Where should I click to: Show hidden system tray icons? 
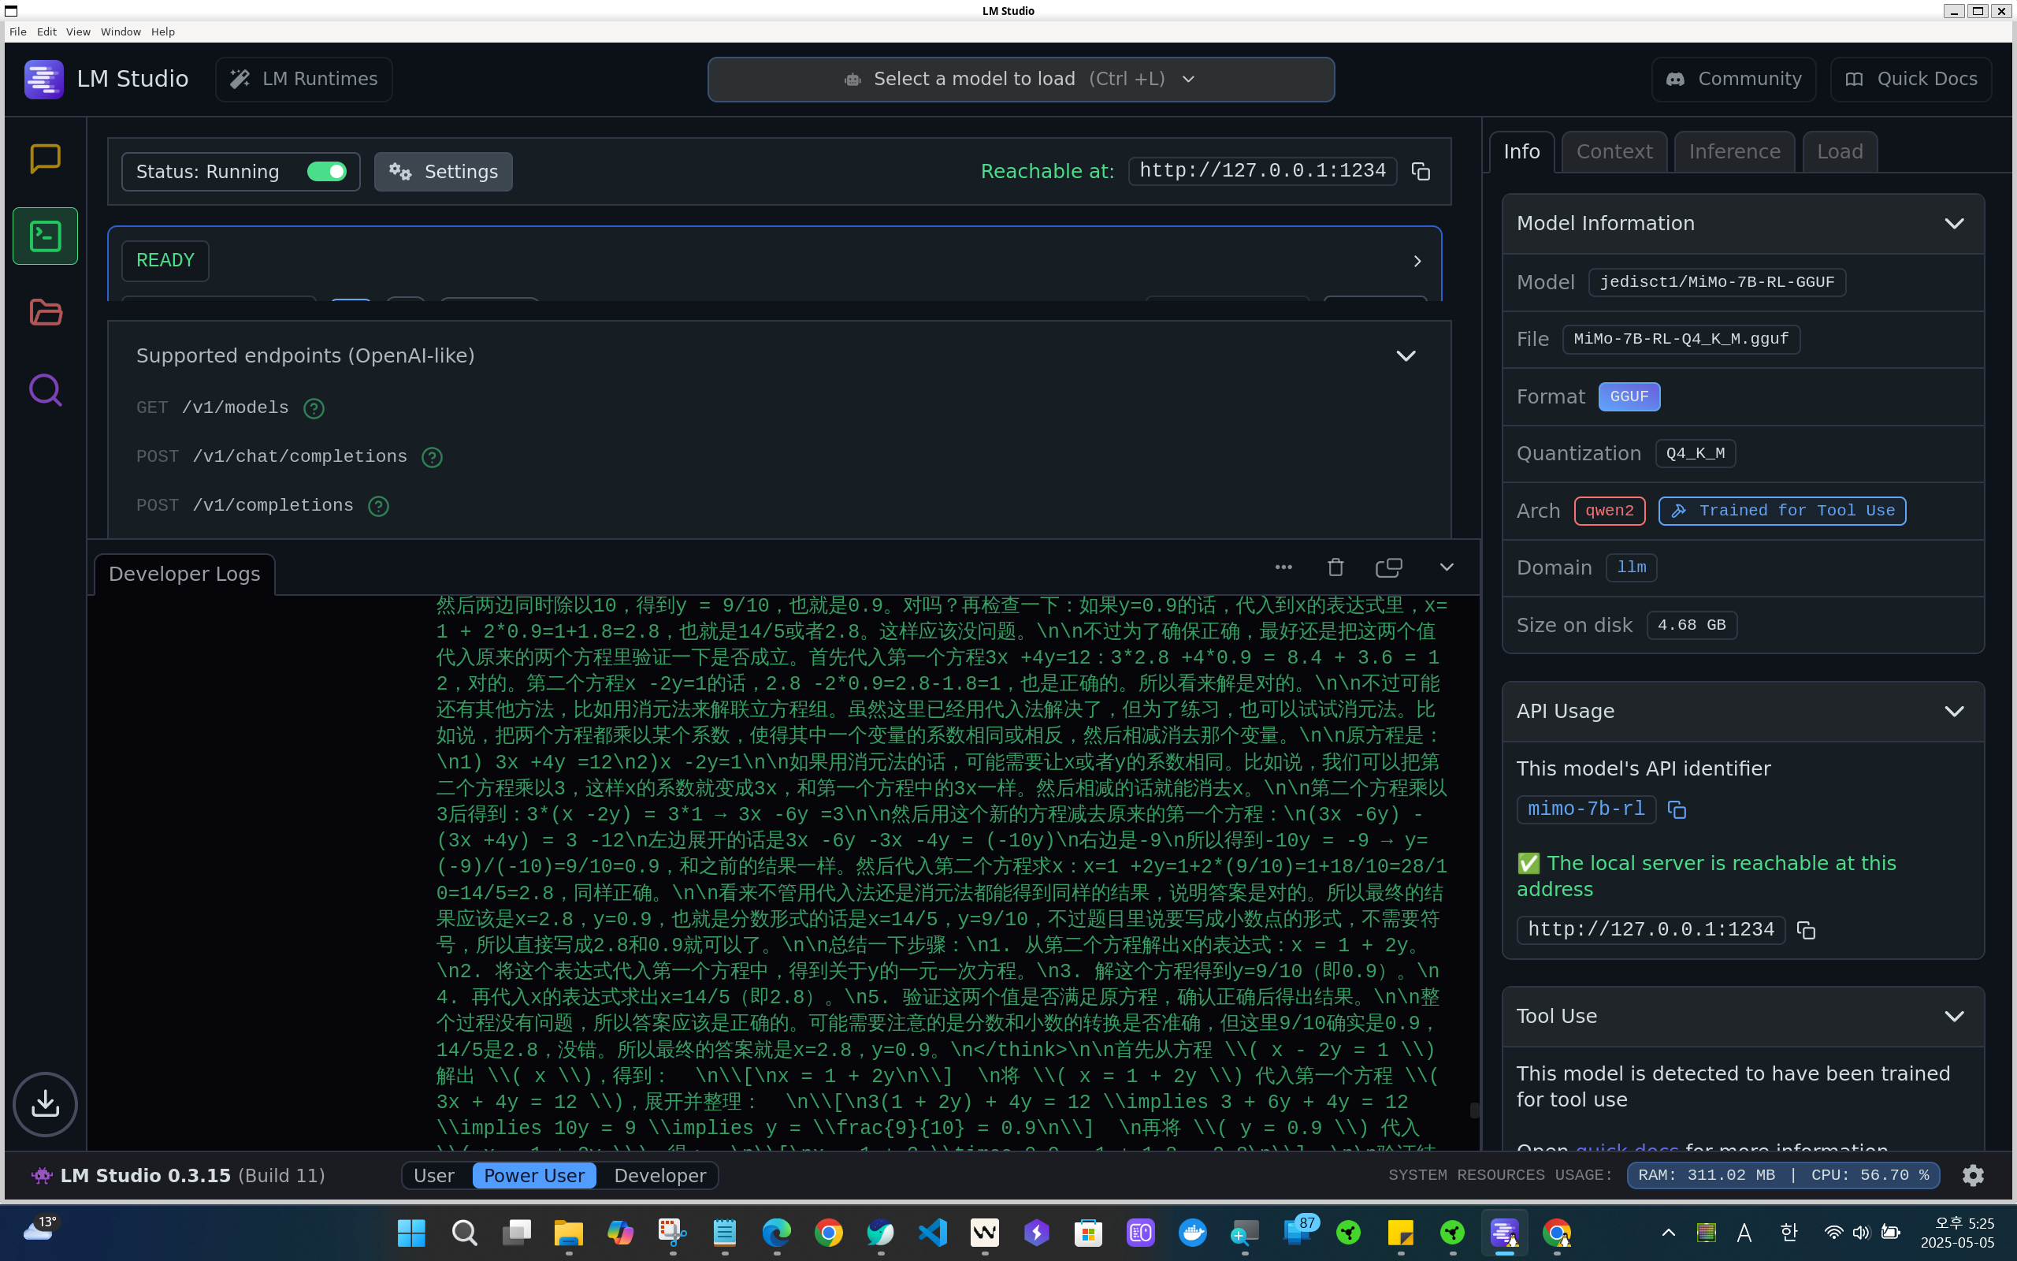pos(1669,1233)
